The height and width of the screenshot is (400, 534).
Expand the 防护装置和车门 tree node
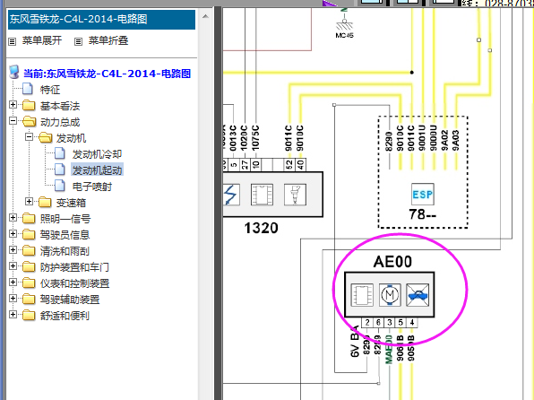[x=13, y=266]
